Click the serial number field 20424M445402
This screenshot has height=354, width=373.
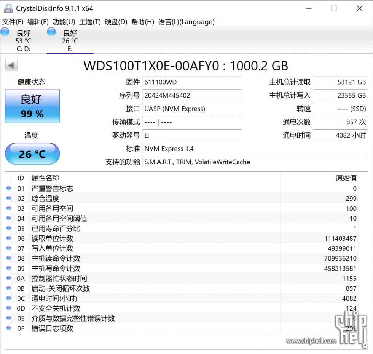click(192, 96)
